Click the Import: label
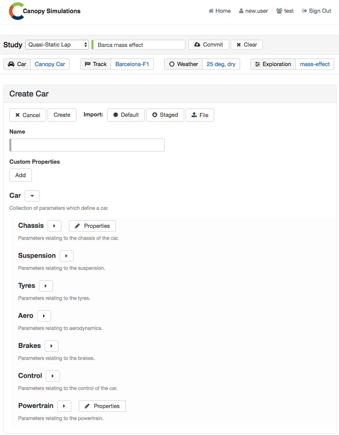The height and width of the screenshot is (435, 339). pyautogui.click(x=93, y=114)
